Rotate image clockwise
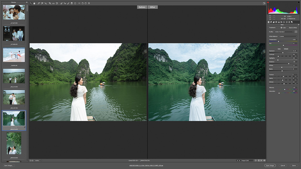This screenshot has width=301, height=169. tap(86, 3)
